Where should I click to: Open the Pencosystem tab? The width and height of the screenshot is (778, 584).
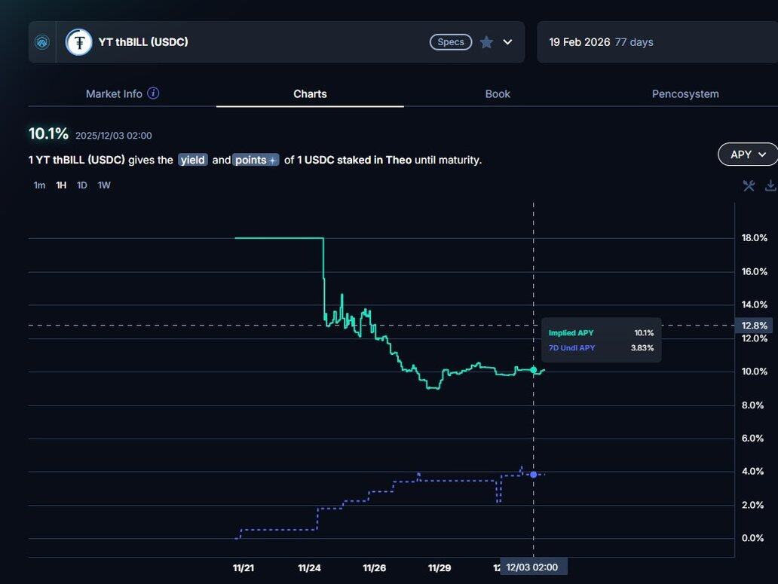pos(685,94)
